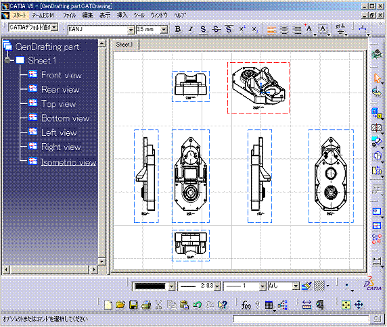
Task: Cut the selection with scissors icon
Action: [x=158, y=305]
